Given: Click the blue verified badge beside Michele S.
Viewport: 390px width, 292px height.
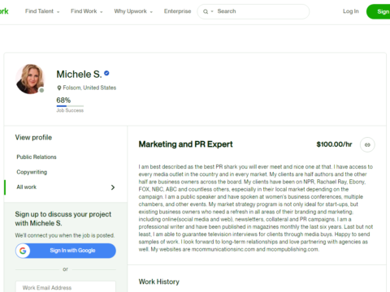Looking at the screenshot, I should click(106, 73).
